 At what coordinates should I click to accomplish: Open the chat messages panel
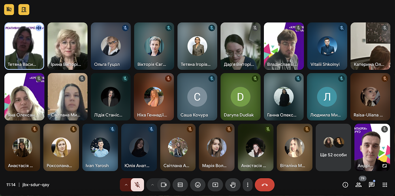[x=372, y=185]
